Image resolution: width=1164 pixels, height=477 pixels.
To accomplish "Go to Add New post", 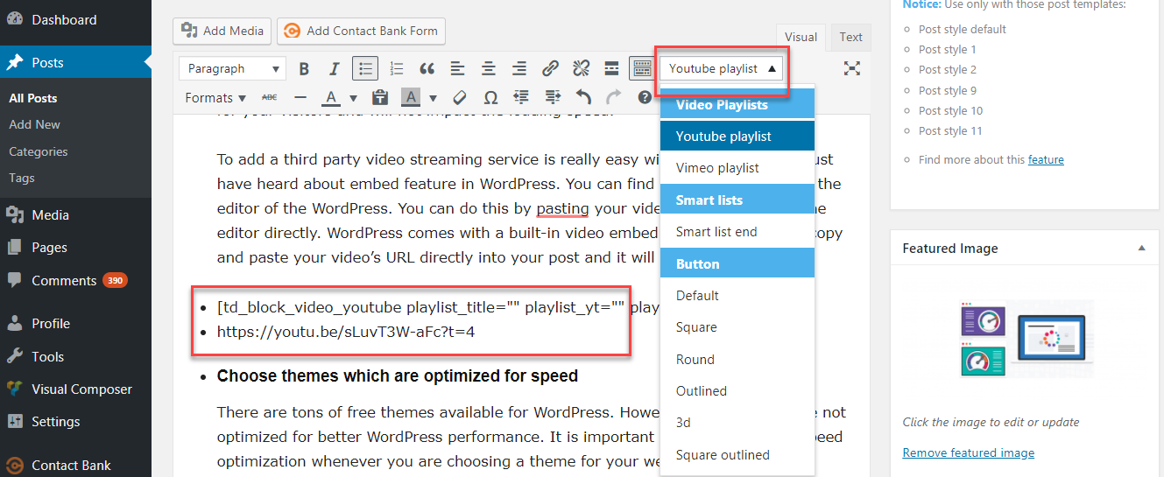I will 35,124.
